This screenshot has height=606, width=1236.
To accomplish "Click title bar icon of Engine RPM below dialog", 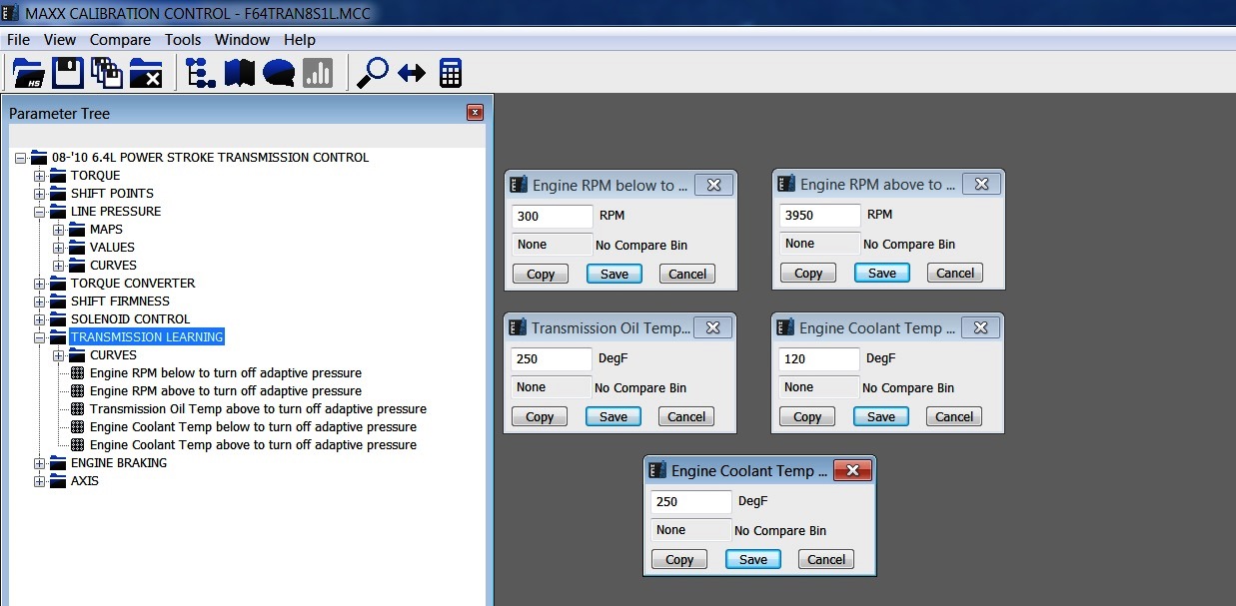I will click(x=519, y=185).
